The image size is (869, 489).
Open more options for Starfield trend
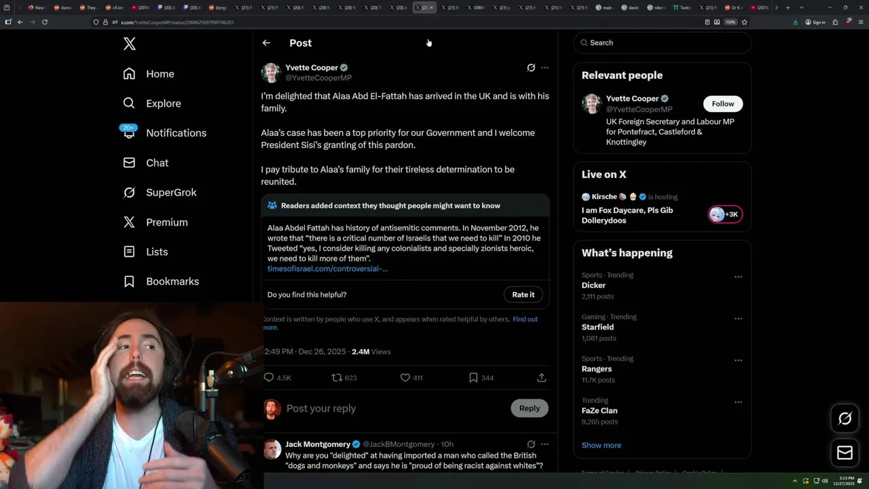point(738,319)
